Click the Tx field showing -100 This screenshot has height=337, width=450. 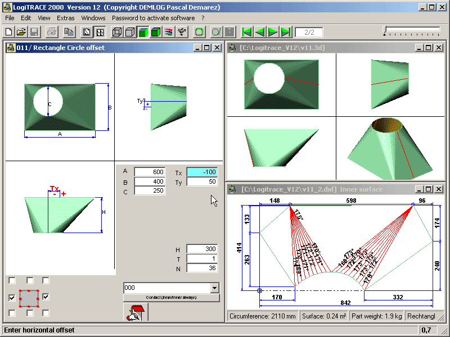coord(202,172)
